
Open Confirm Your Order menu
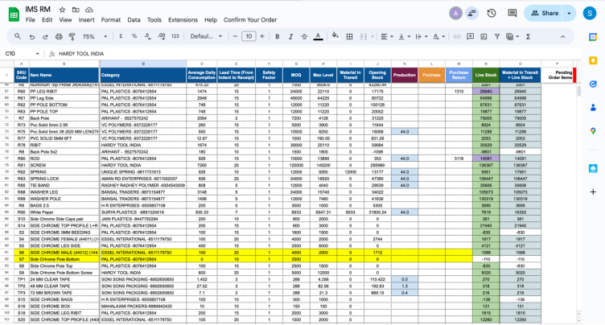(250, 19)
